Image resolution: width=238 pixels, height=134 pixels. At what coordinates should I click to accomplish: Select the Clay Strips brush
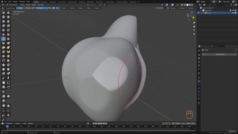(x=8, y=17)
